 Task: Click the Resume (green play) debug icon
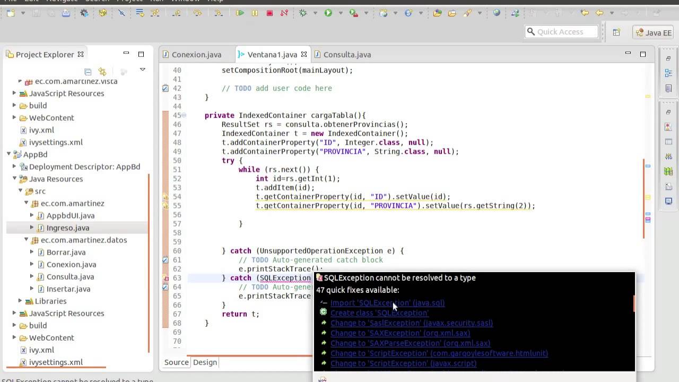click(x=240, y=13)
